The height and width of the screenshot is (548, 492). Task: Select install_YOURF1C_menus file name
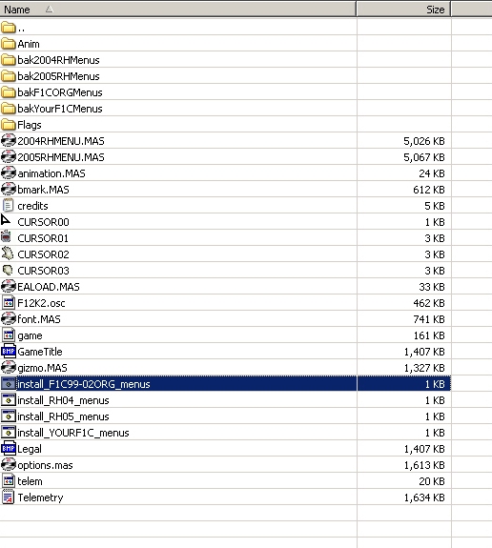pos(73,433)
